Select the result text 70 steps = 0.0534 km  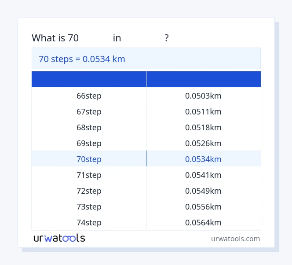pyautogui.click(x=82, y=59)
